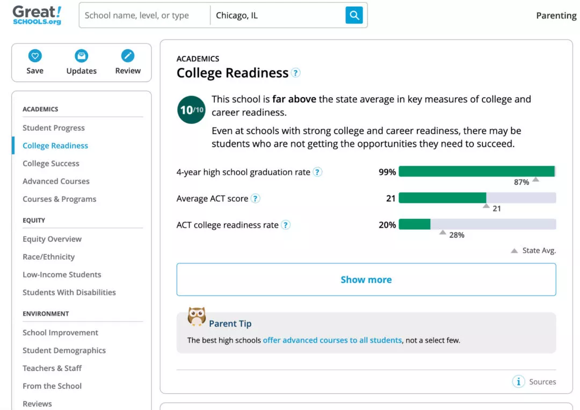Click the blue search magnifier button
Screen dimensions: 580x410
[354, 15]
